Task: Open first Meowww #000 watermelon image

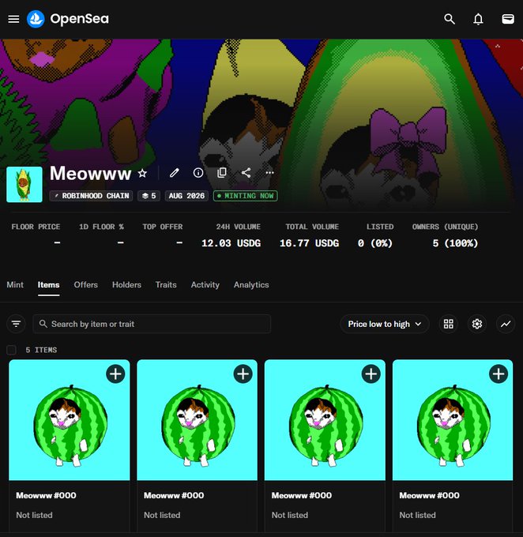Action: click(70, 420)
